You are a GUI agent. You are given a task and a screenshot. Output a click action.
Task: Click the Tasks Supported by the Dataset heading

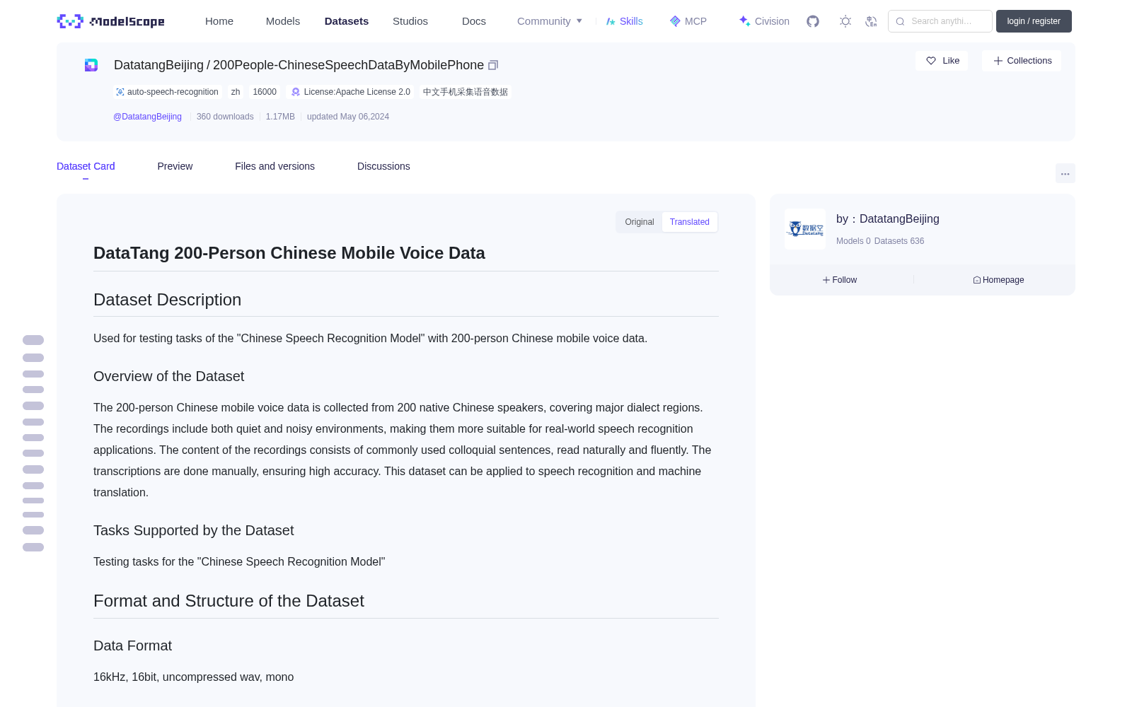(x=193, y=531)
